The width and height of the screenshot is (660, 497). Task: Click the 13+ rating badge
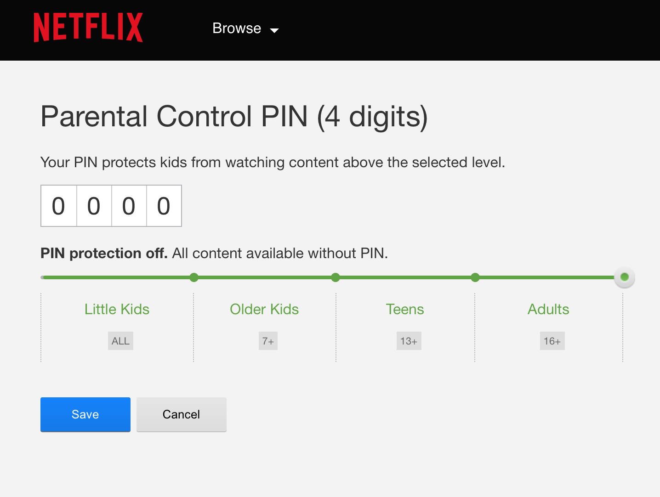pos(409,341)
